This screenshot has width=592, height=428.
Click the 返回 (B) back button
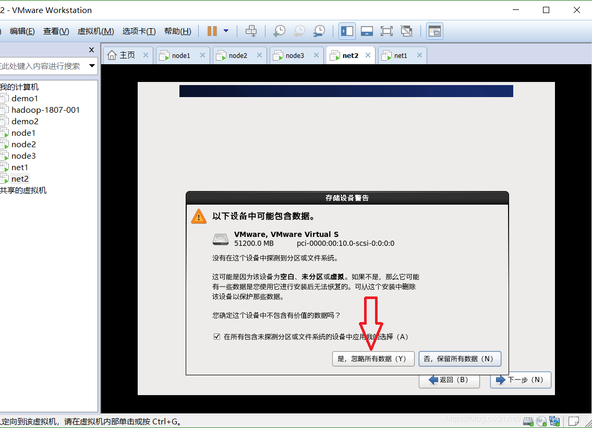[449, 380]
